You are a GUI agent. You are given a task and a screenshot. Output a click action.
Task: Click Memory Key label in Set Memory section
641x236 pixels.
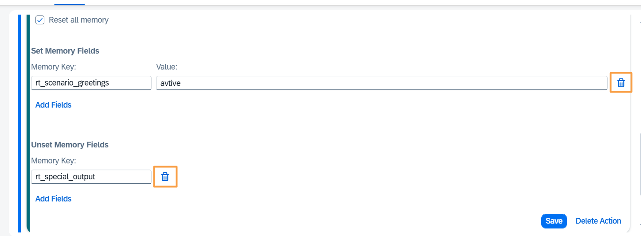click(54, 67)
